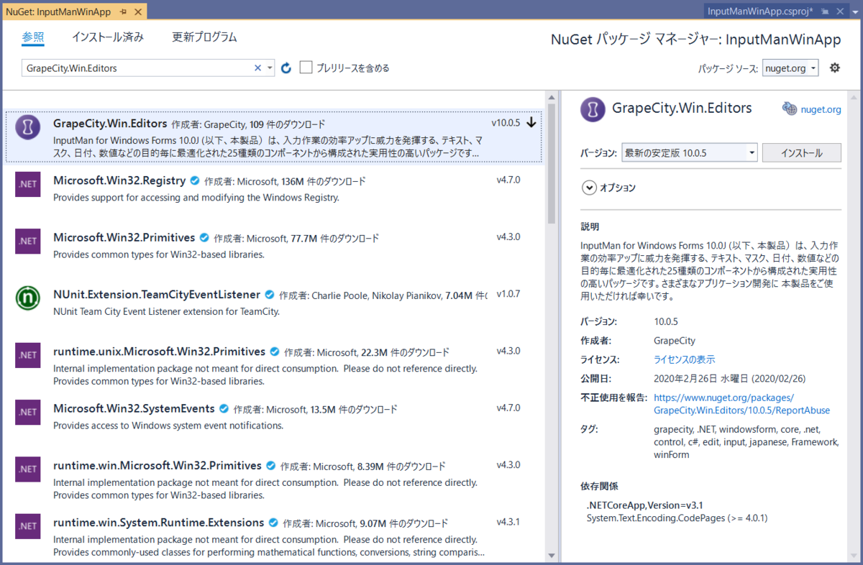Click the globe icon next to nuget.org

[x=790, y=109]
